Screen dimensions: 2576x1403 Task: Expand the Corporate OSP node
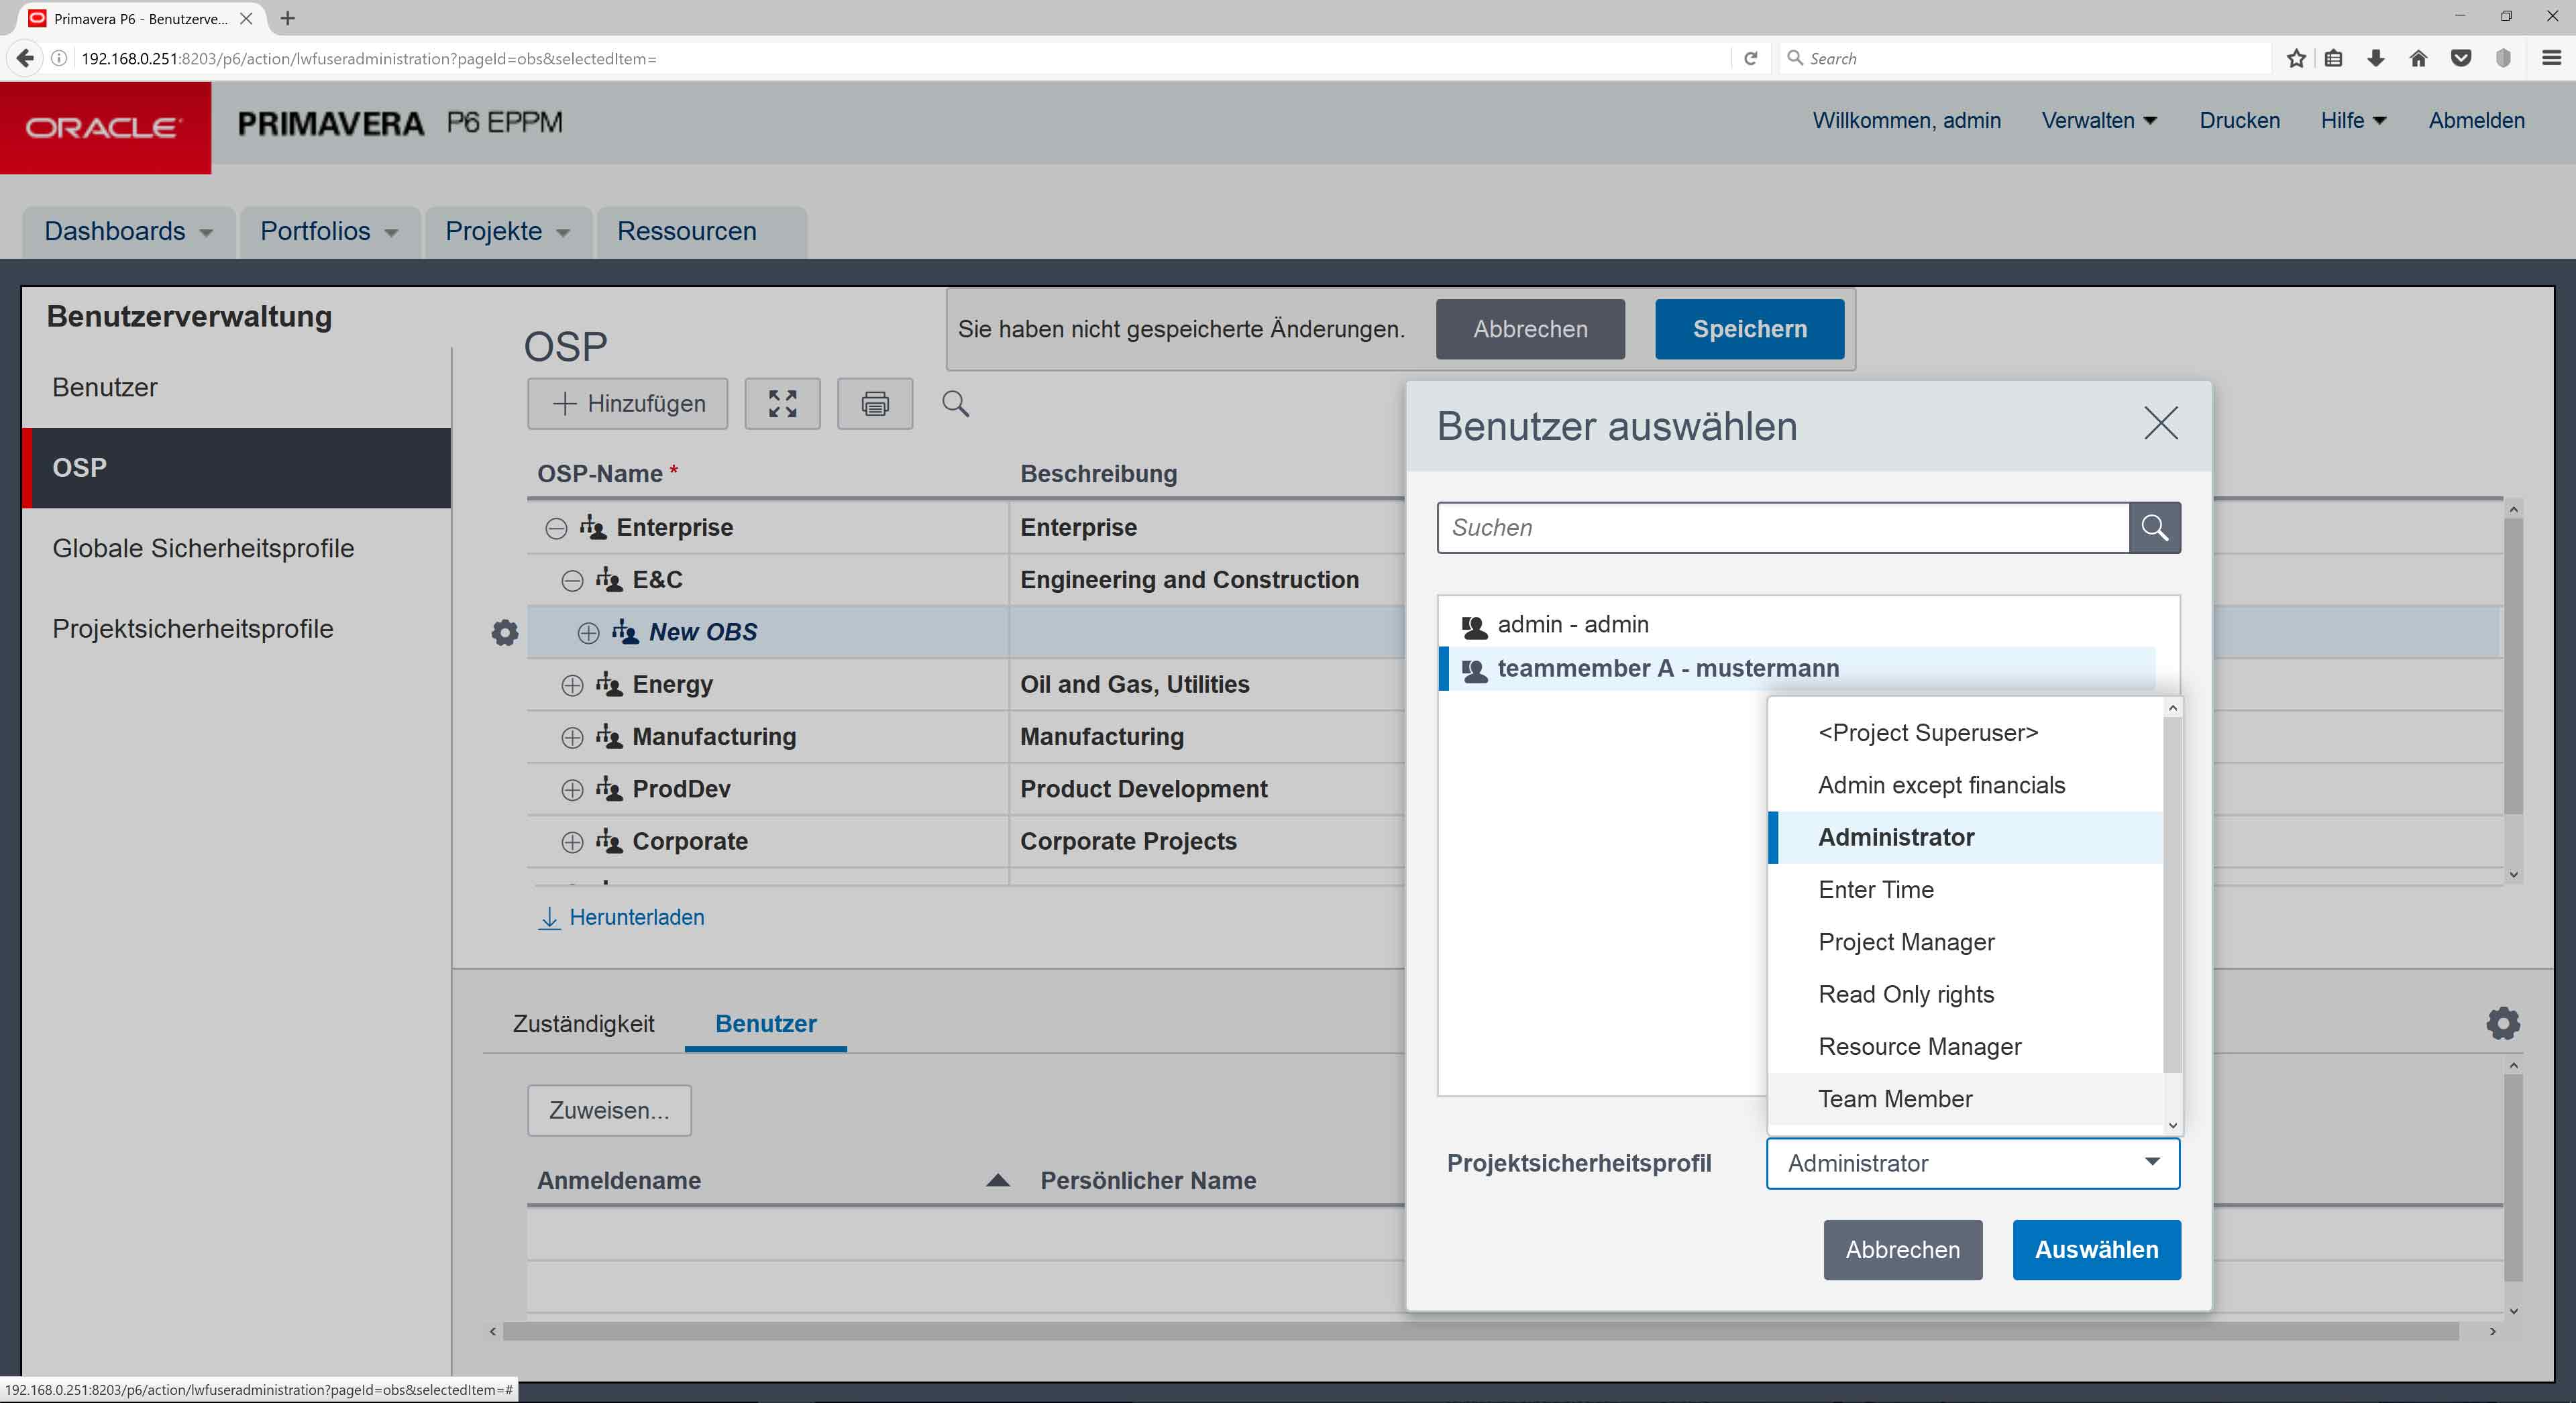click(x=572, y=843)
